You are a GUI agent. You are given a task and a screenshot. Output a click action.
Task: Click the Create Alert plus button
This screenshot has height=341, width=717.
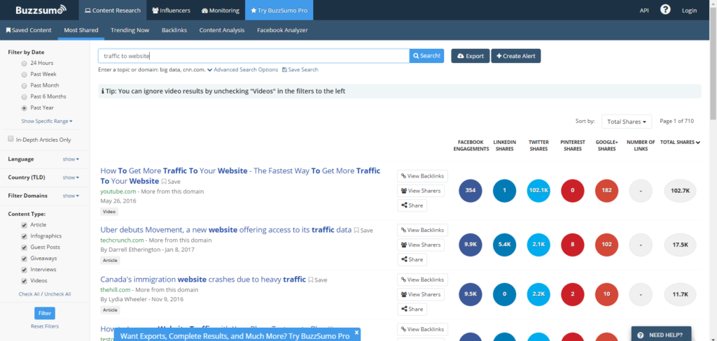click(515, 56)
